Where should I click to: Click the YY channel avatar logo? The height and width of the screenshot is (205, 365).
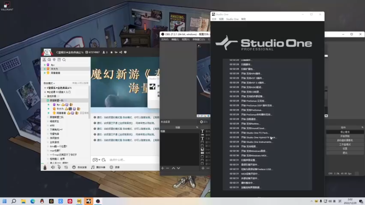(47, 52)
